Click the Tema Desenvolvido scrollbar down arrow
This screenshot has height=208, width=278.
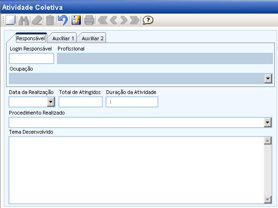click(268, 200)
